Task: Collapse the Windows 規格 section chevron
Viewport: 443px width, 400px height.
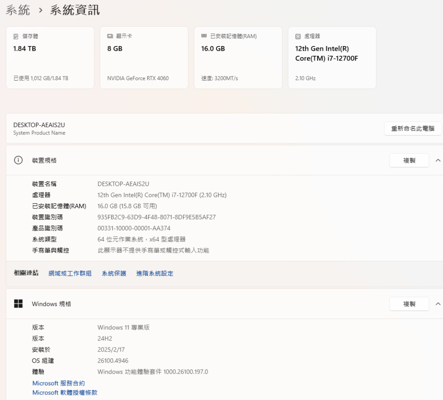Action: point(438,304)
